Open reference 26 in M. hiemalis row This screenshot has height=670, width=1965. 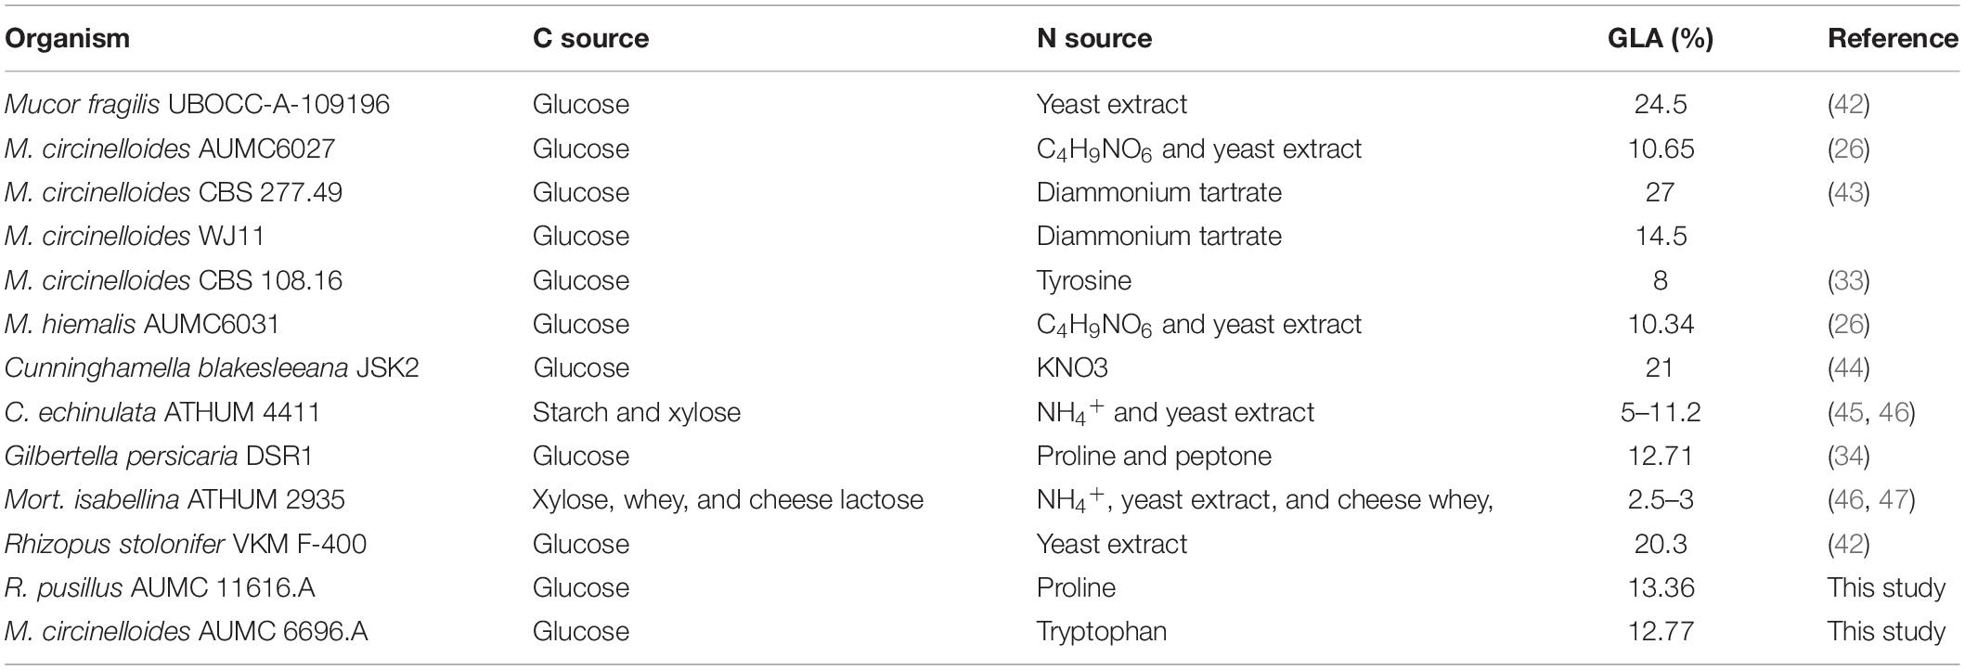click(1848, 324)
